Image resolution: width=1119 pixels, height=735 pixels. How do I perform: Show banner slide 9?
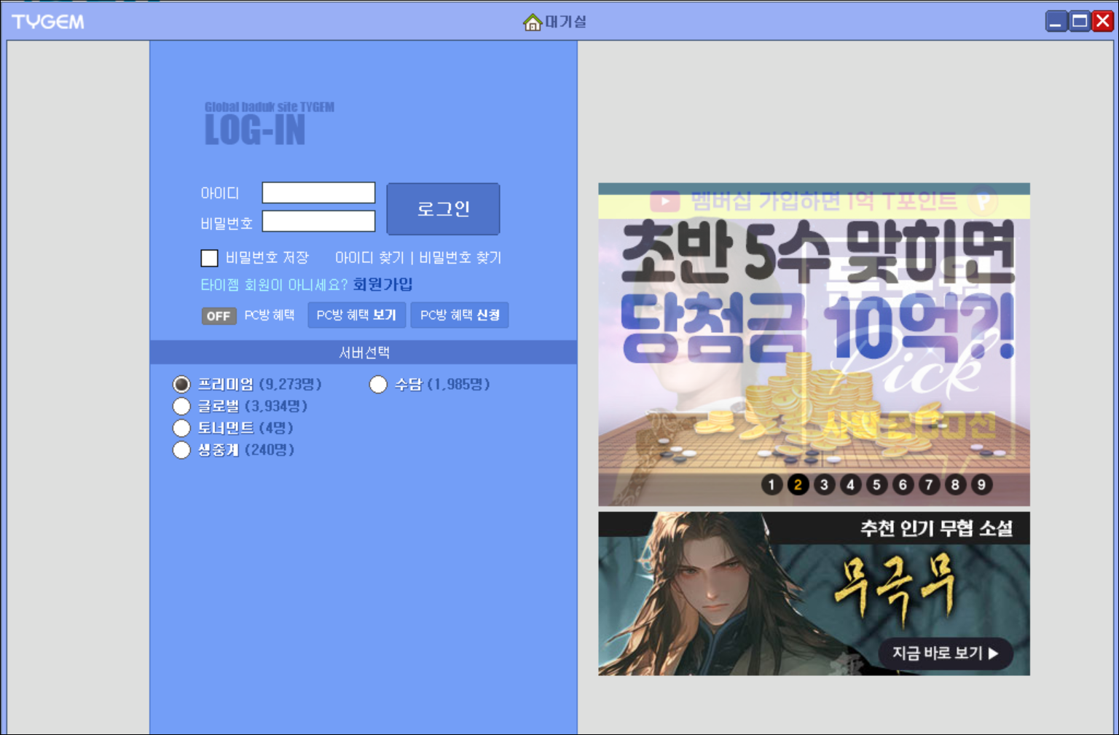click(981, 484)
